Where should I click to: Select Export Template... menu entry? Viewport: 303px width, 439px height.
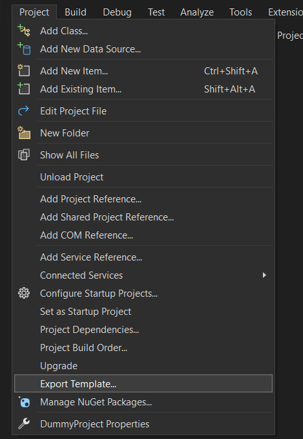tap(143, 383)
